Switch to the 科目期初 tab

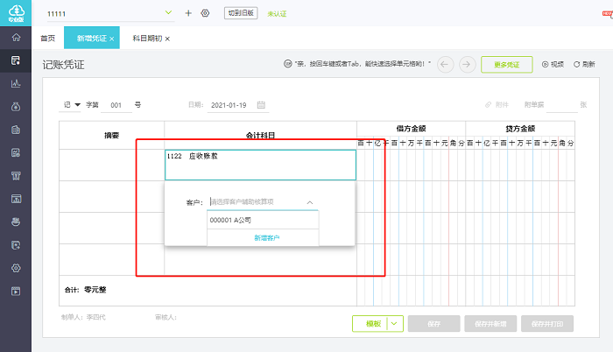point(147,39)
